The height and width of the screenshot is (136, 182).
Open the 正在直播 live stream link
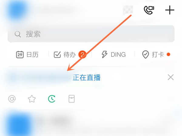tap(86, 77)
